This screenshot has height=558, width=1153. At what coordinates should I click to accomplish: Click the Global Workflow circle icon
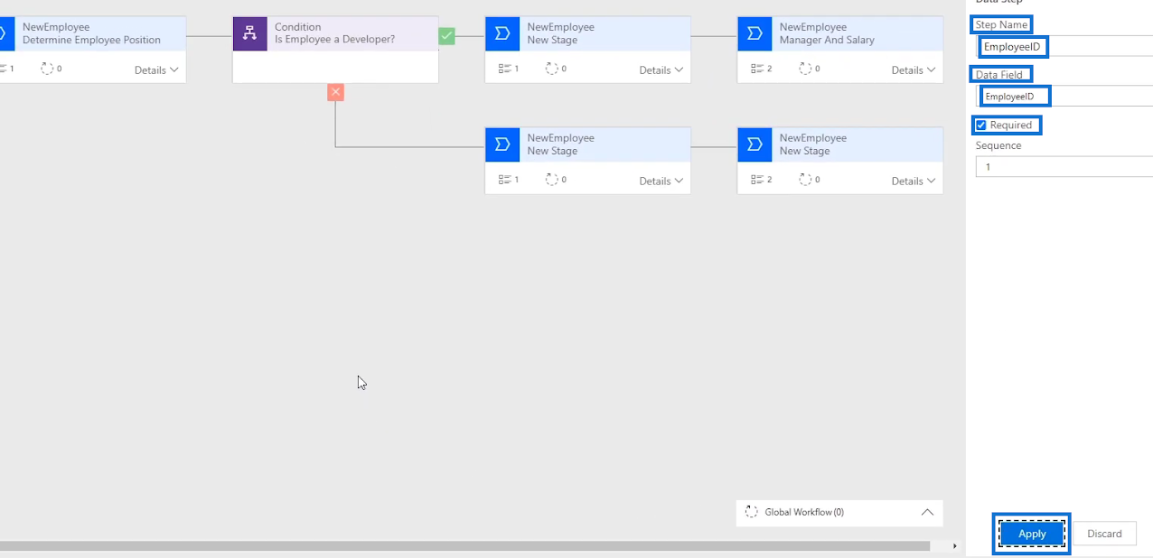point(751,512)
